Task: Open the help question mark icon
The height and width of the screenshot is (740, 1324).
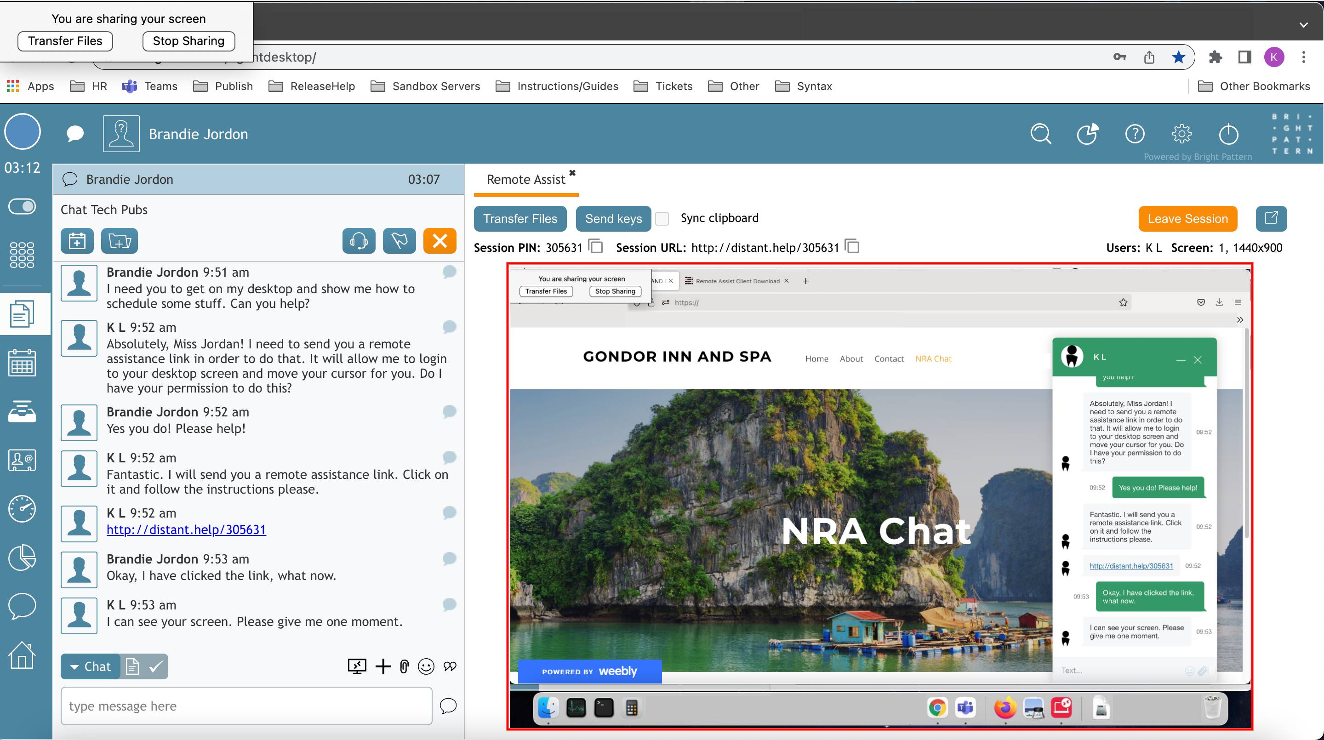Action: click(x=1135, y=134)
